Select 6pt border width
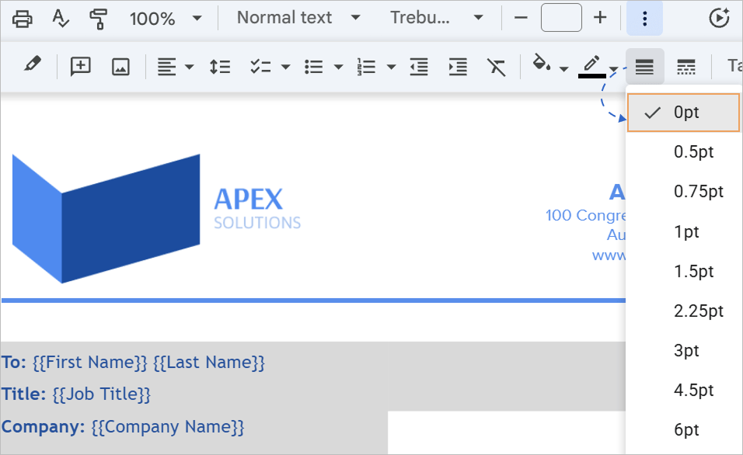This screenshot has width=743, height=455. pyautogui.click(x=683, y=430)
